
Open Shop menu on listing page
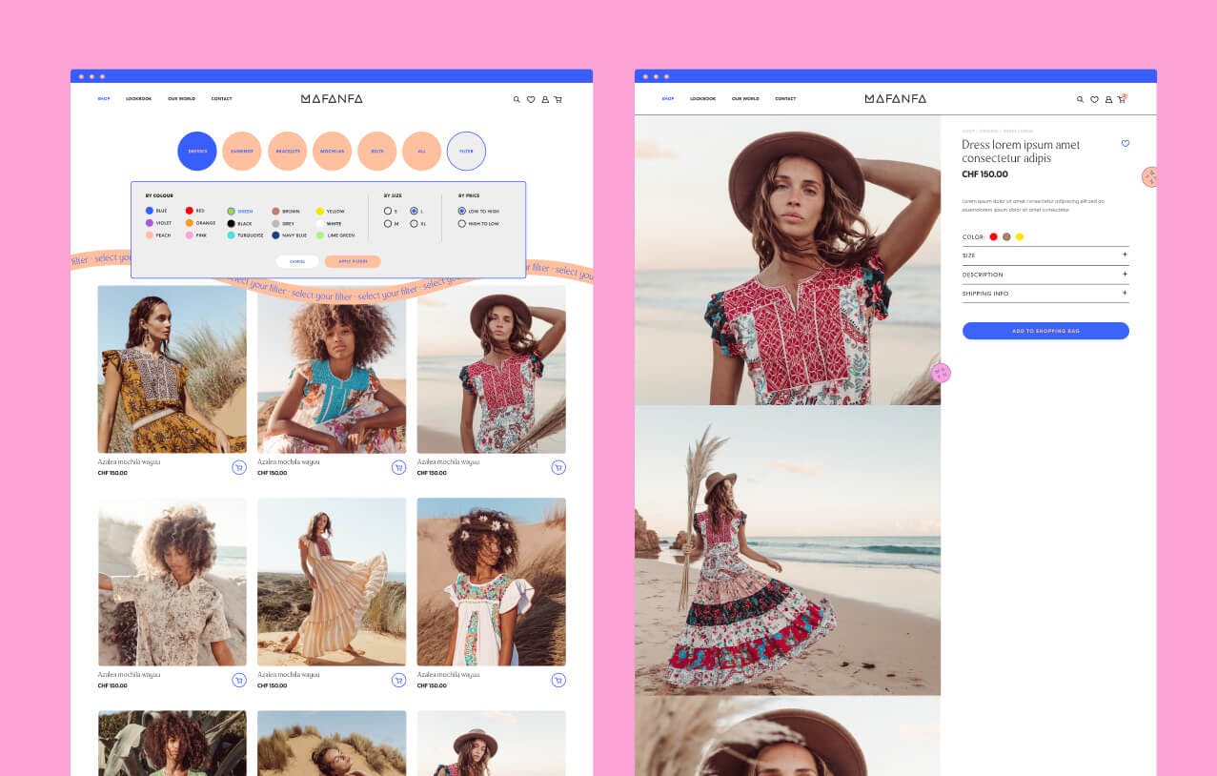(104, 99)
